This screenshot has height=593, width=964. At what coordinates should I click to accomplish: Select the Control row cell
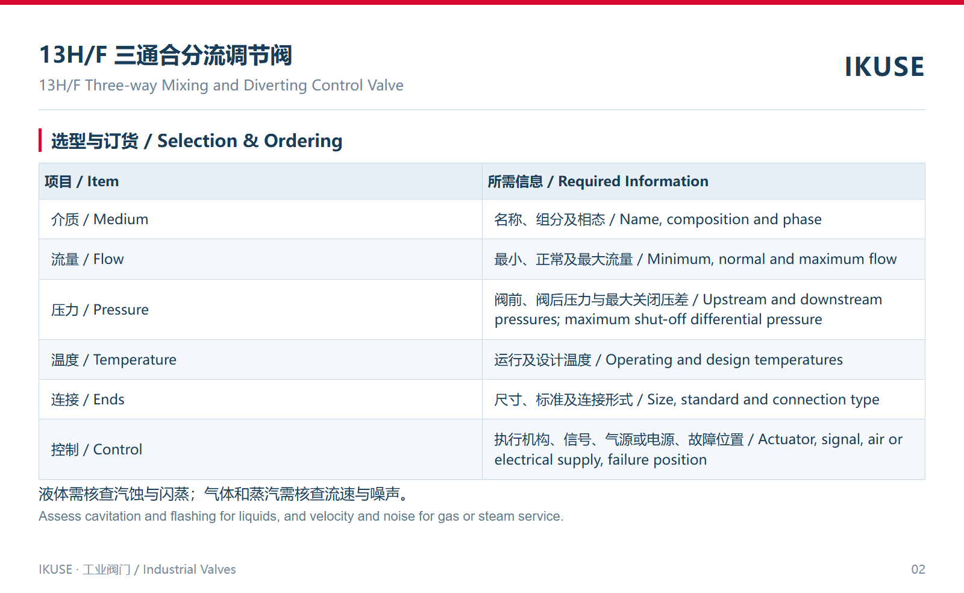coord(260,450)
